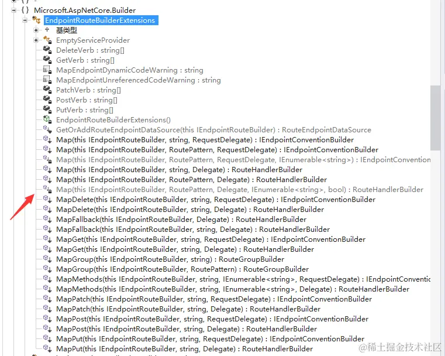
Task: Select MapPost(string, RequestDelegate) method
Action: [x=212, y=319]
